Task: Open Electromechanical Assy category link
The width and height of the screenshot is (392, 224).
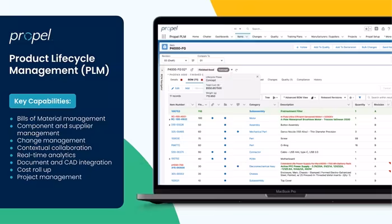Action: coord(262,166)
